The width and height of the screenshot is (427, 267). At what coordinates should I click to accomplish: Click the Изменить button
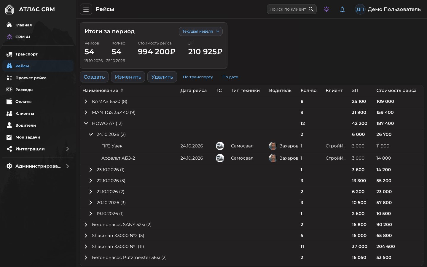click(128, 77)
